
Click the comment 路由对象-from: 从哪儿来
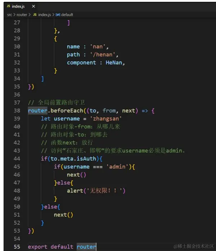click(81, 127)
